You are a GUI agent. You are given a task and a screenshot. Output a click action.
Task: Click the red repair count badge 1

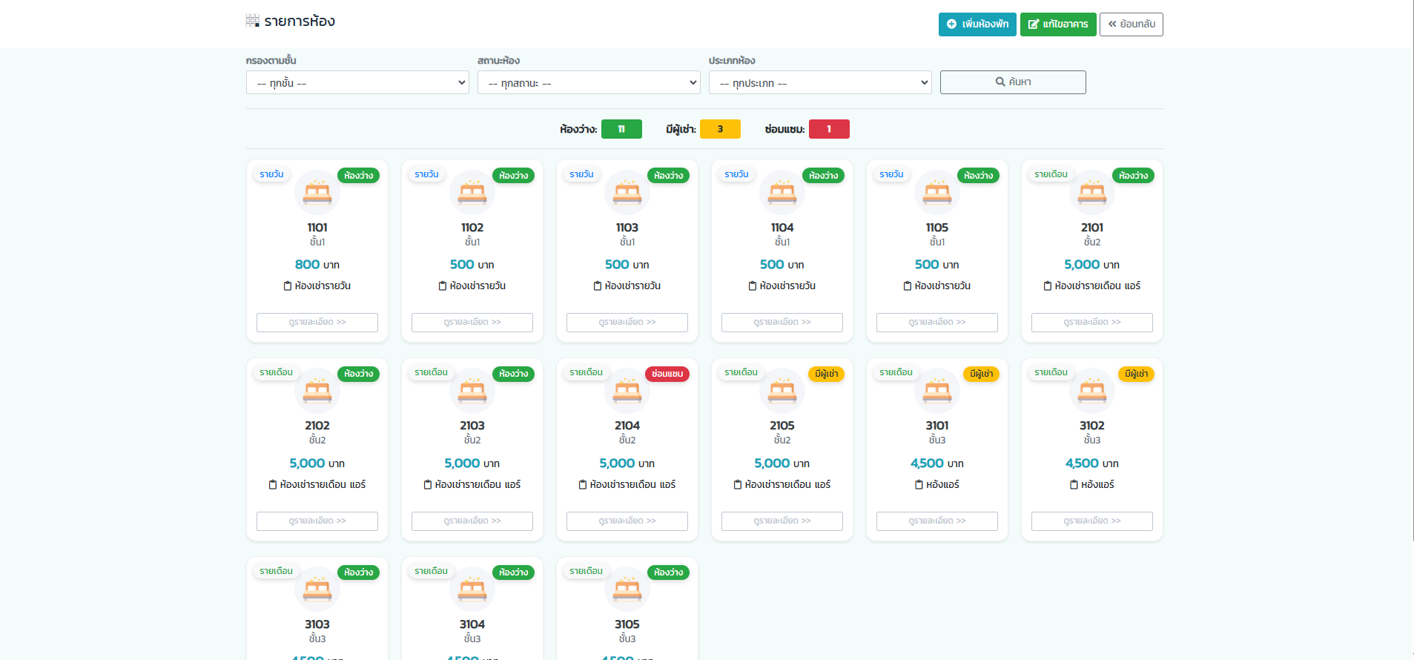coord(829,129)
